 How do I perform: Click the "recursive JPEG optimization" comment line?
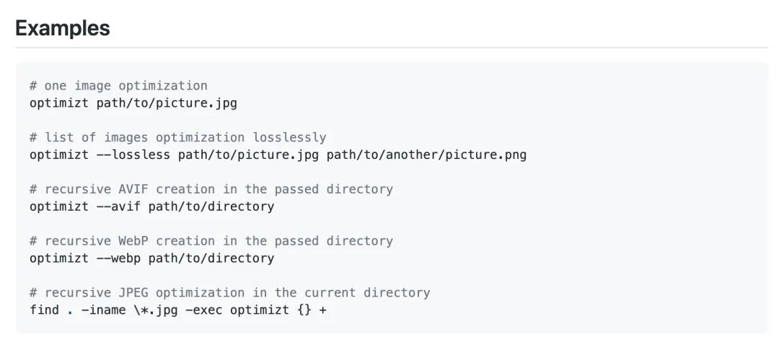click(229, 293)
